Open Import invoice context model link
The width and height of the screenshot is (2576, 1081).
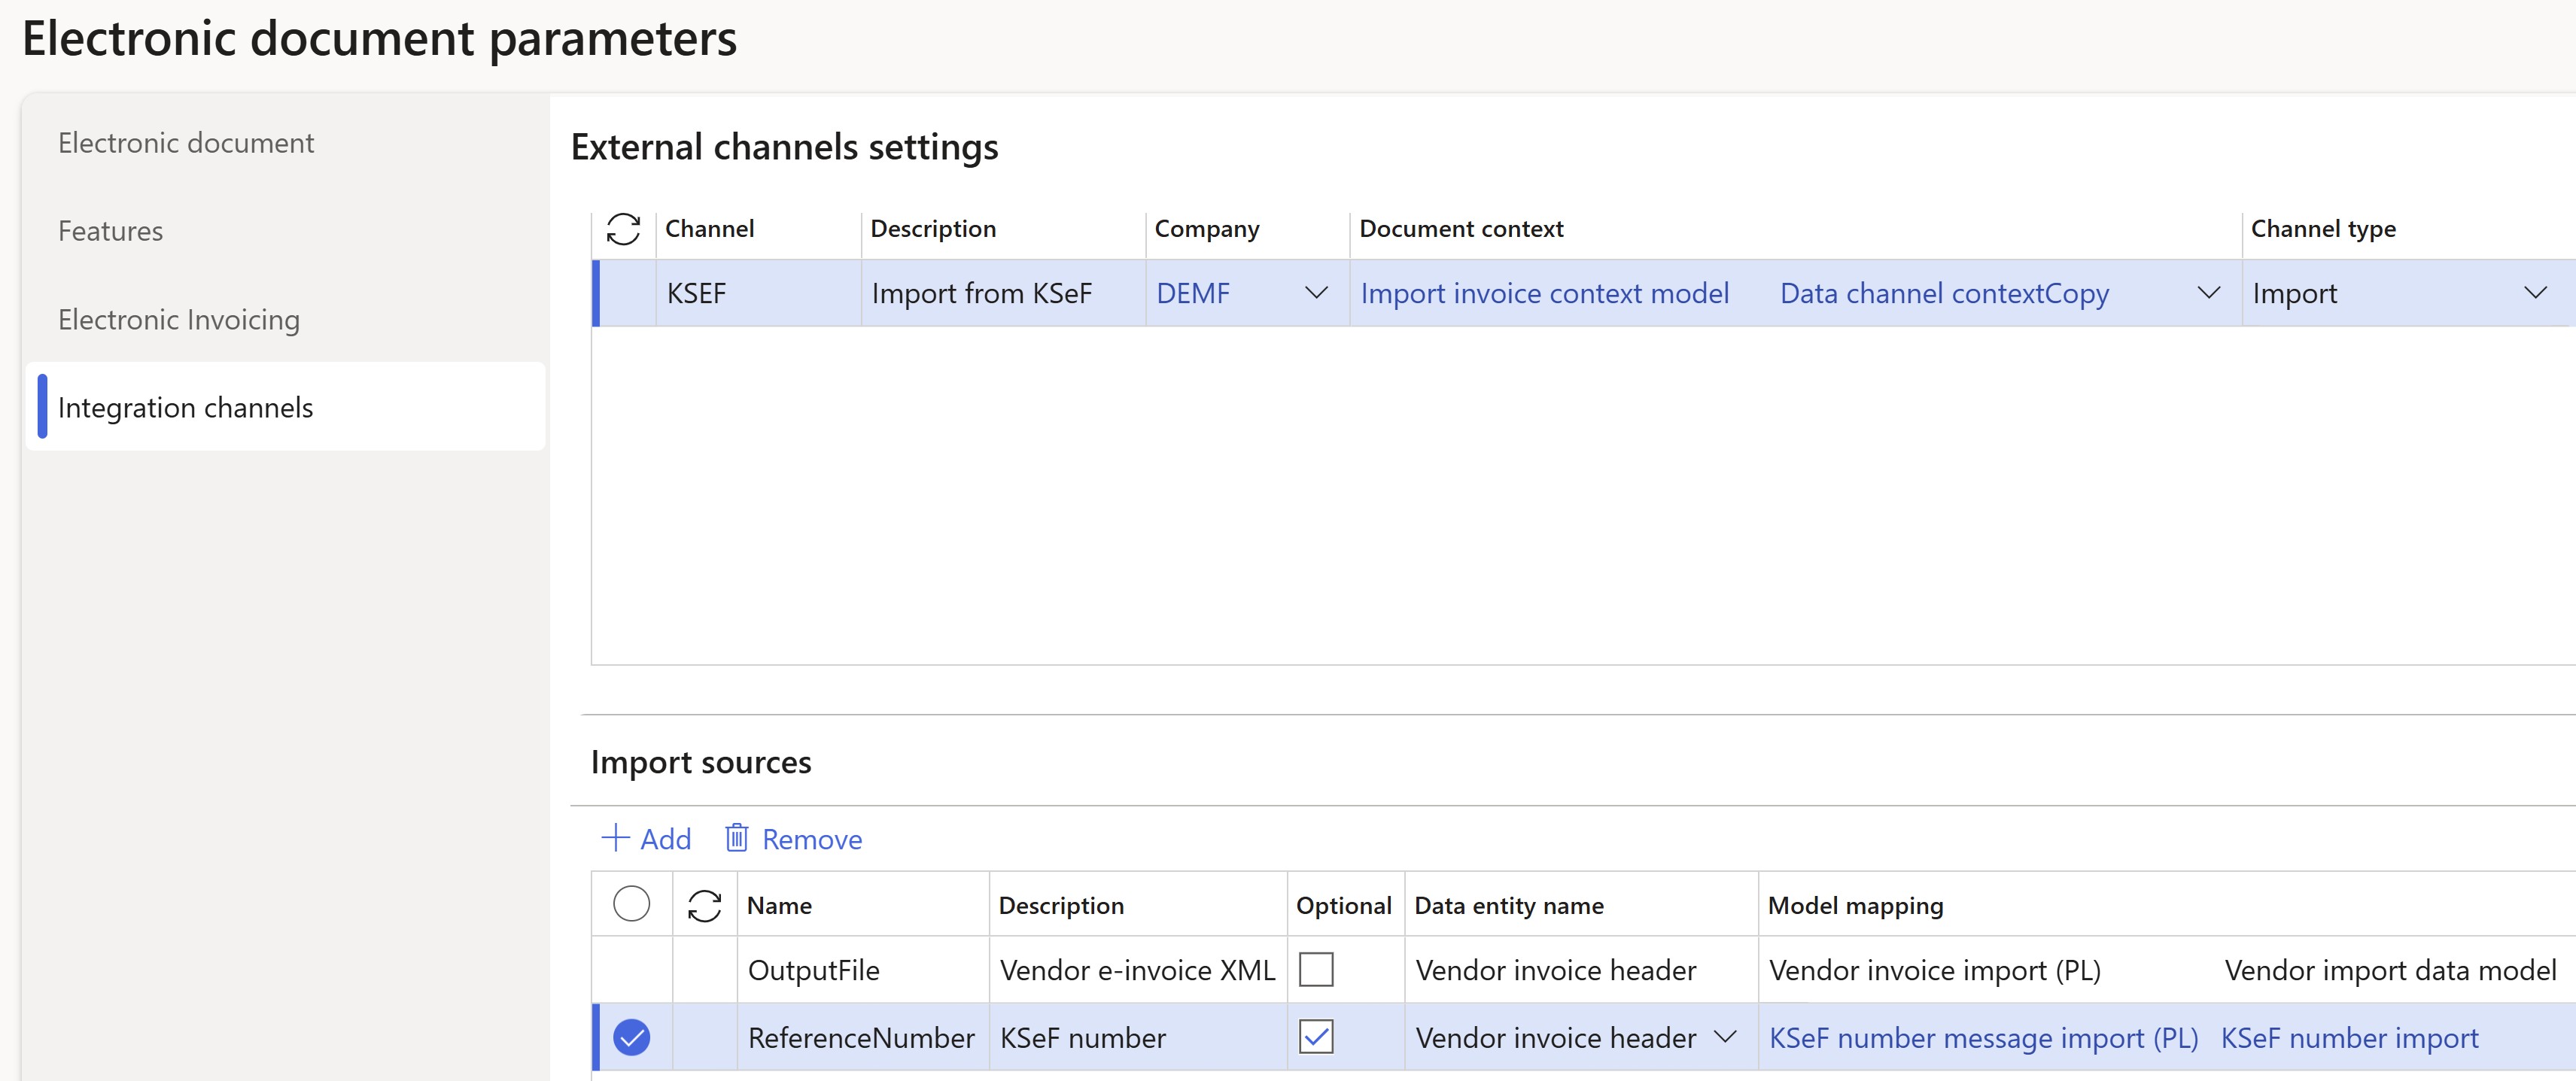(x=1544, y=293)
